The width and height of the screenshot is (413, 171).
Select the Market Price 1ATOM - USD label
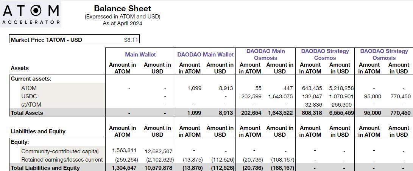47,40
